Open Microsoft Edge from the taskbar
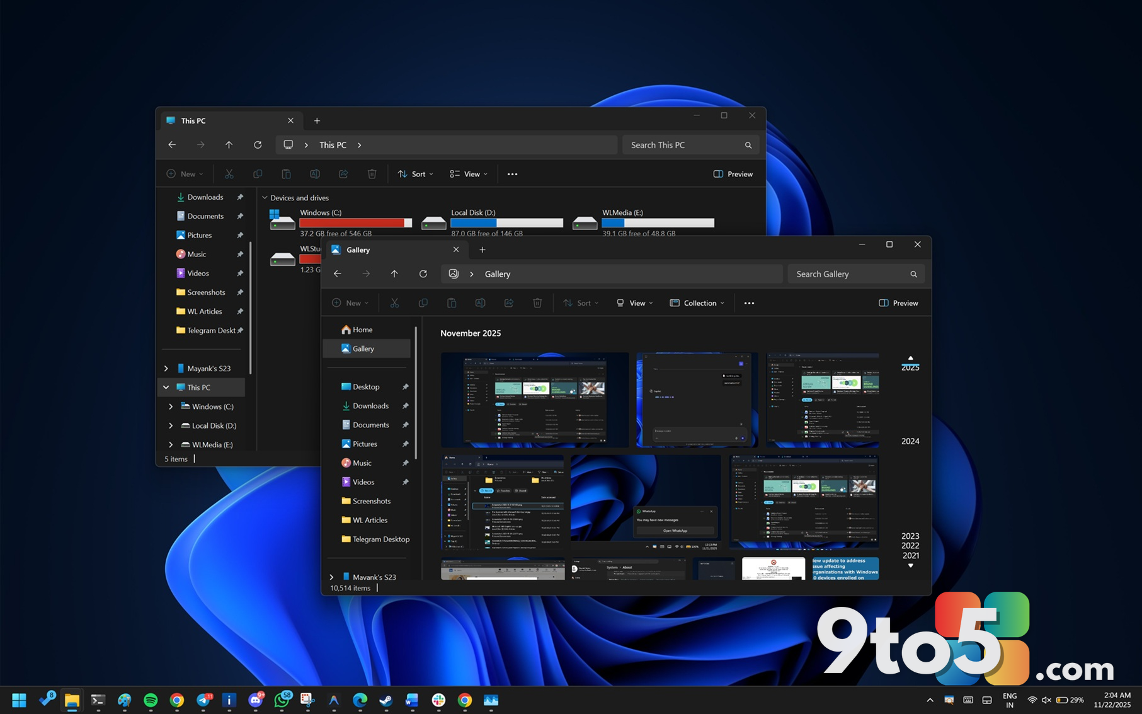The height and width of the screenshot is (714, 1142). pos(360,700)
